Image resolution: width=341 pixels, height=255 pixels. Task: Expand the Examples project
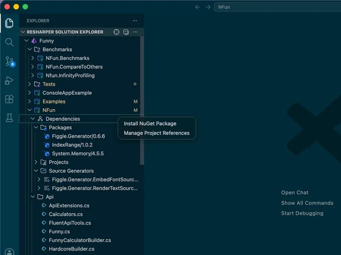tap(30, 101)
